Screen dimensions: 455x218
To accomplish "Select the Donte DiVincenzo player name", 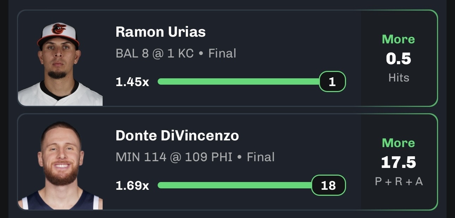I will point(177,136).
